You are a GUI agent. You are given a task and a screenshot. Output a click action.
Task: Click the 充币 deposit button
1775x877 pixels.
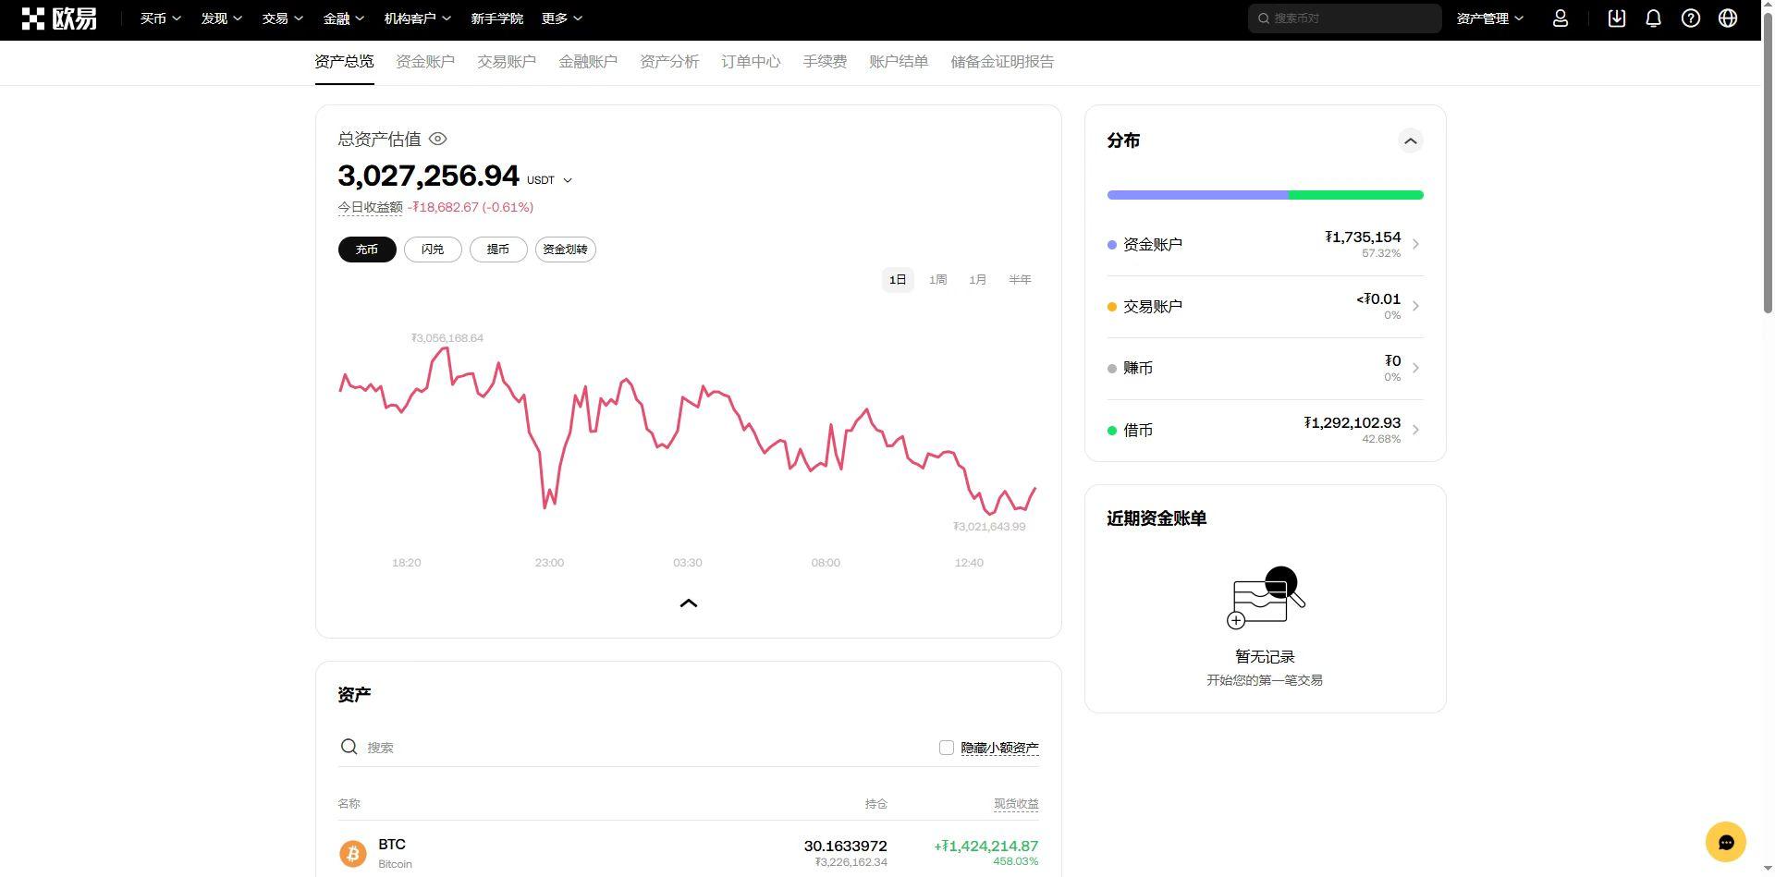point(367,250)
